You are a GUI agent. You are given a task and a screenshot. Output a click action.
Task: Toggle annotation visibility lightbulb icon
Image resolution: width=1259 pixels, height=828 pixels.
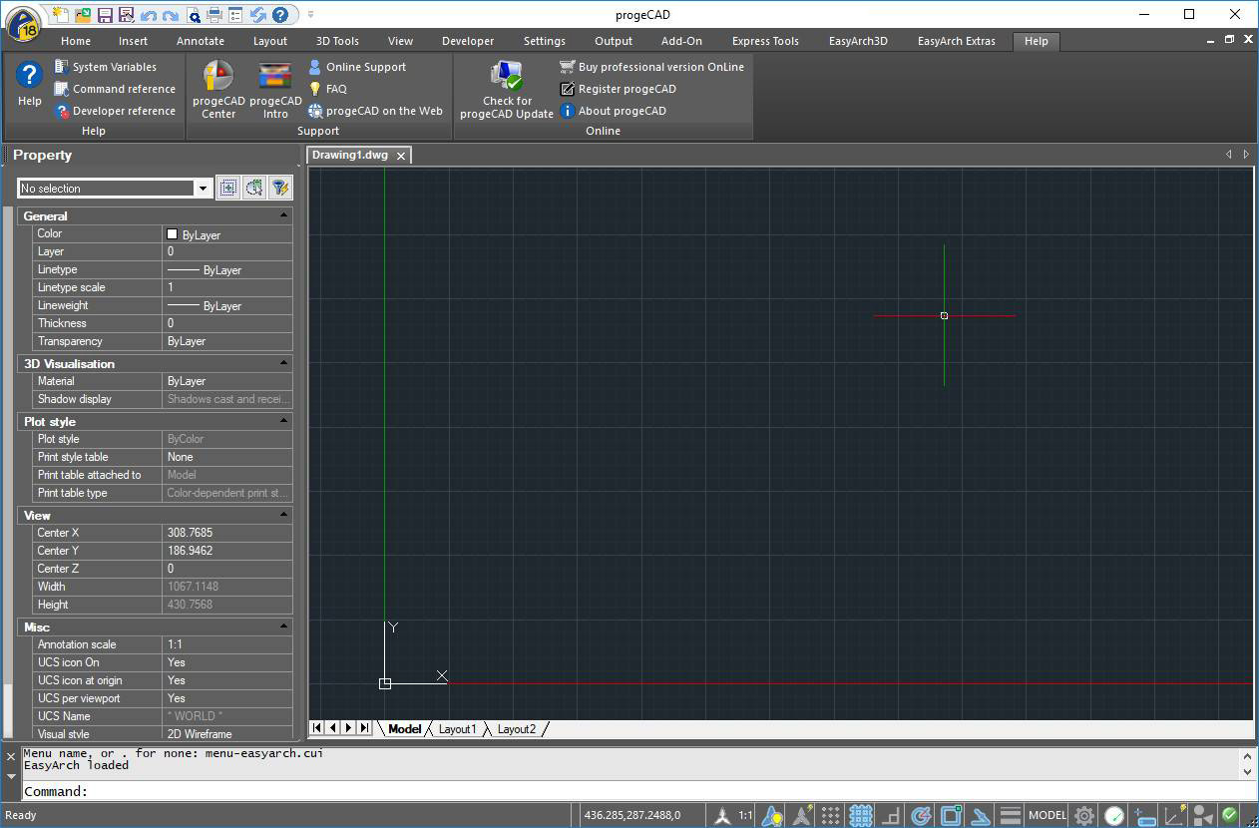click(771, 815)
